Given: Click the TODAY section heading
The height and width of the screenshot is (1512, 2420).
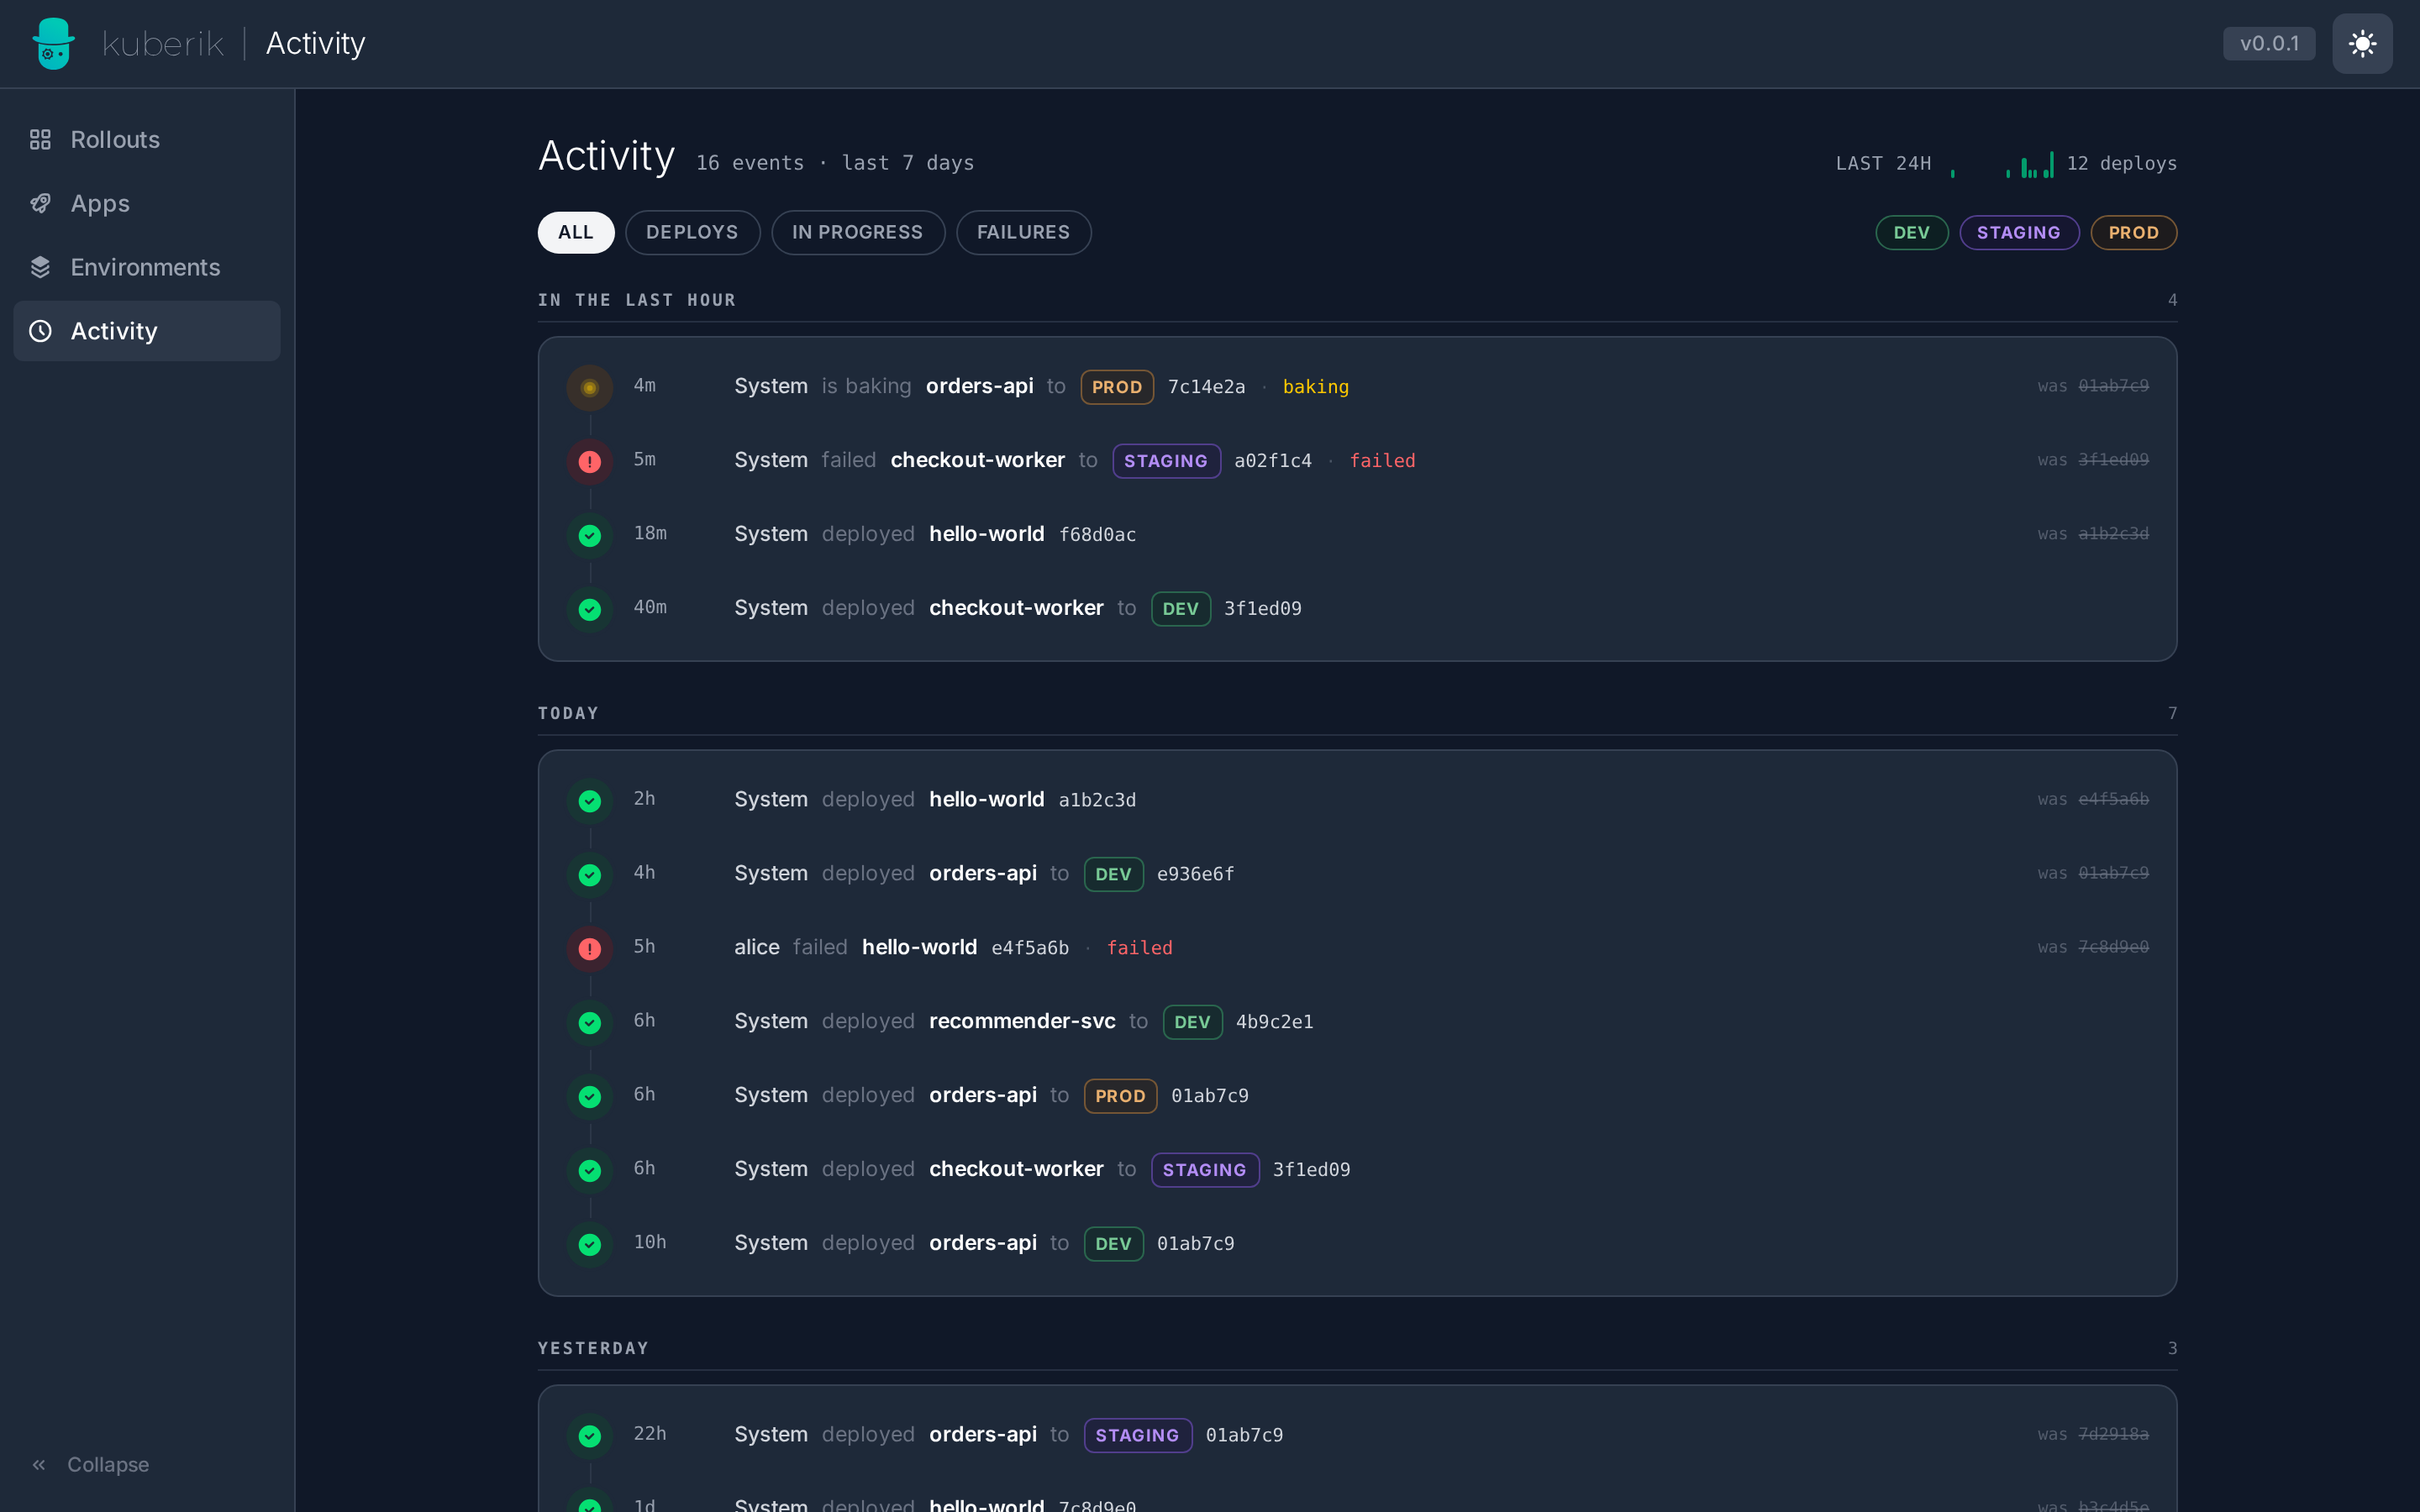Looking at the screenshot, I should pos(568,713).
